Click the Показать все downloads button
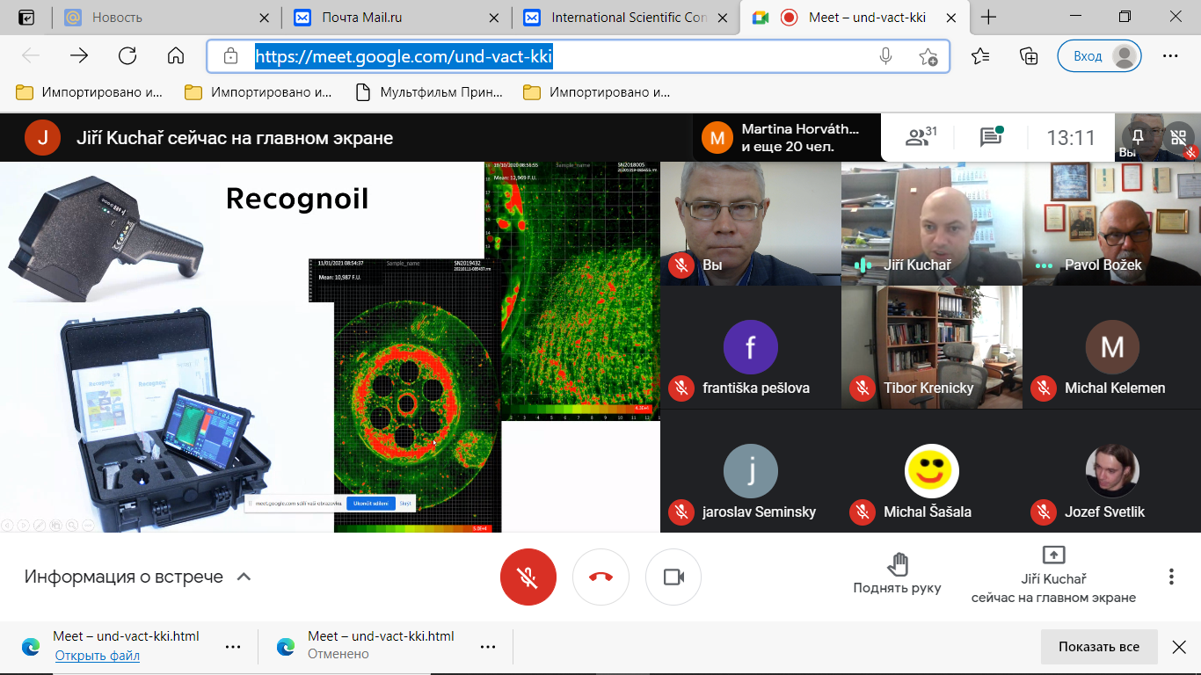This screenshot has width=1201, height=675. click(1099, 647)
